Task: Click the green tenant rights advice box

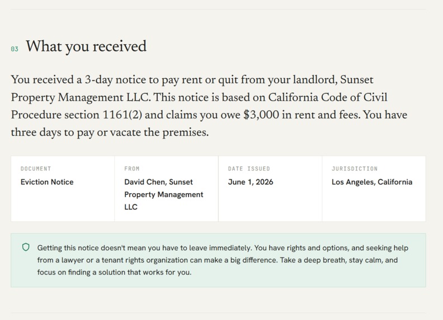Action: [218, 260]
